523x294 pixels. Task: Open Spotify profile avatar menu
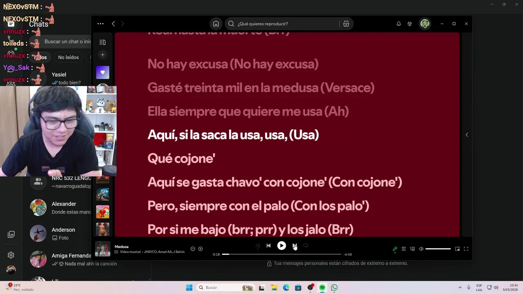(425, 24)
